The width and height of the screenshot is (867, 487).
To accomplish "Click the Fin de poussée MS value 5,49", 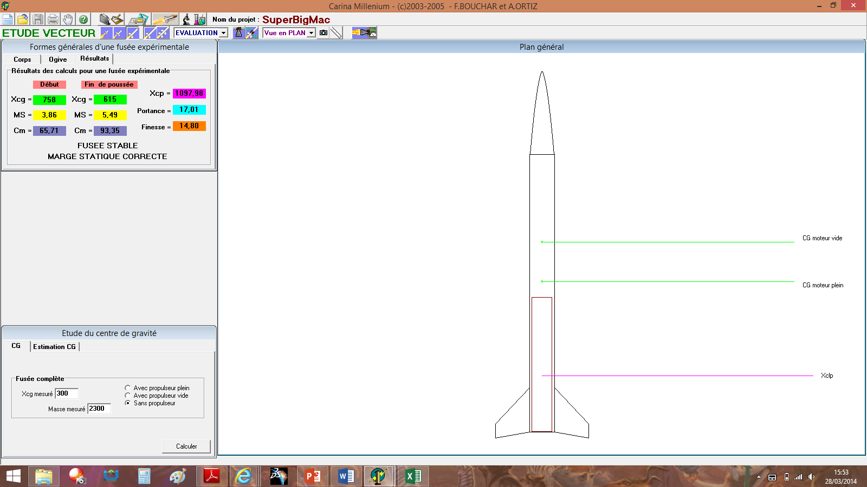I will pyautogui.click(x=110, y=115).
